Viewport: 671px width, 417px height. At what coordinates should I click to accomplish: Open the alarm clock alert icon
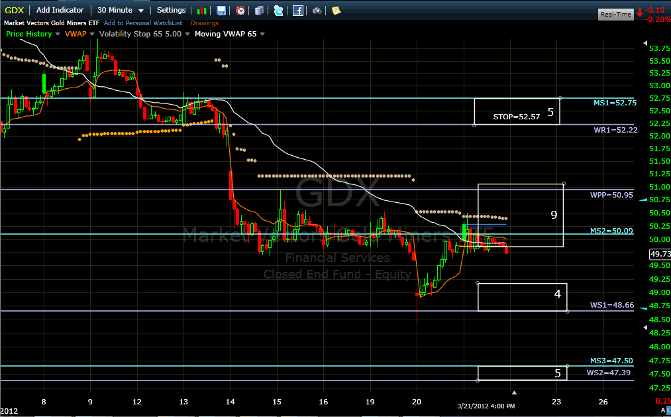pyautogui.click(x=241, y=11)
